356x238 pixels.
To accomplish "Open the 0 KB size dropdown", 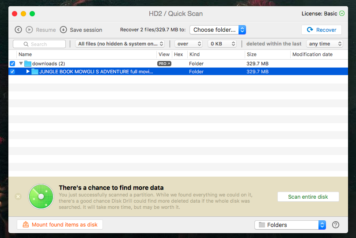I will coord(222,44).
